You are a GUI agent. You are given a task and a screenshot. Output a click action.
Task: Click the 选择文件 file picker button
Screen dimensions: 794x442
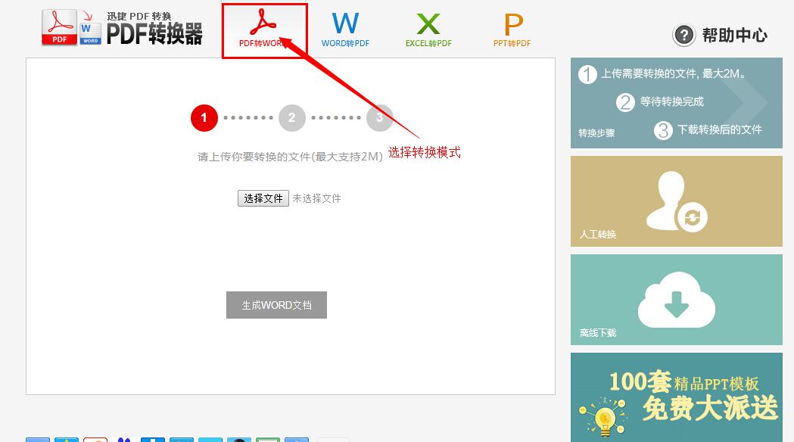coord(263,198)
